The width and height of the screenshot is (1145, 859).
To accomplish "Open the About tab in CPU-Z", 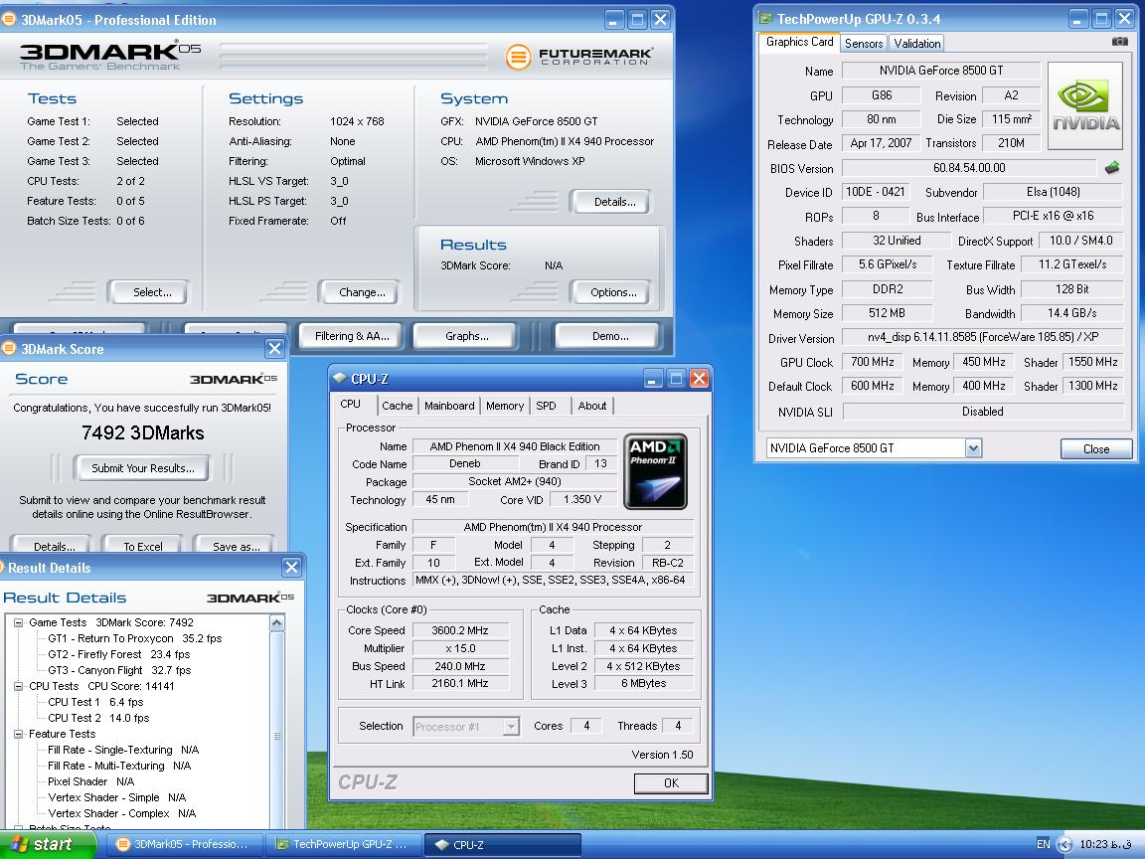I will tap(592, 406).
